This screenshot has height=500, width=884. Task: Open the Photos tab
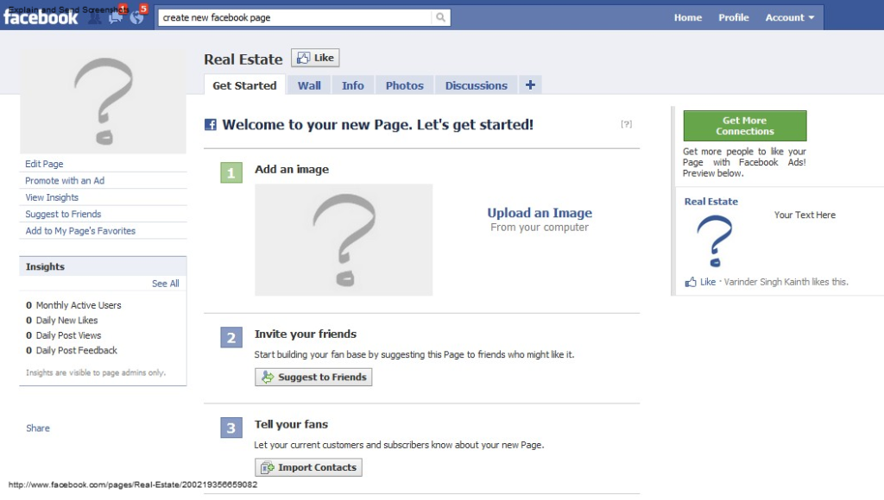point(404,85)
